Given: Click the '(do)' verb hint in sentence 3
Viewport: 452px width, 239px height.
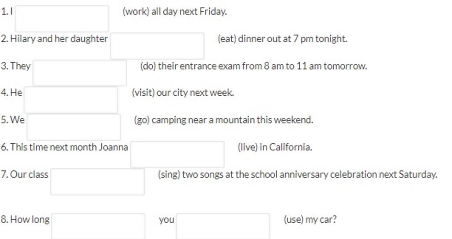Looking at the screenshot, I should [x=148, y=66].
